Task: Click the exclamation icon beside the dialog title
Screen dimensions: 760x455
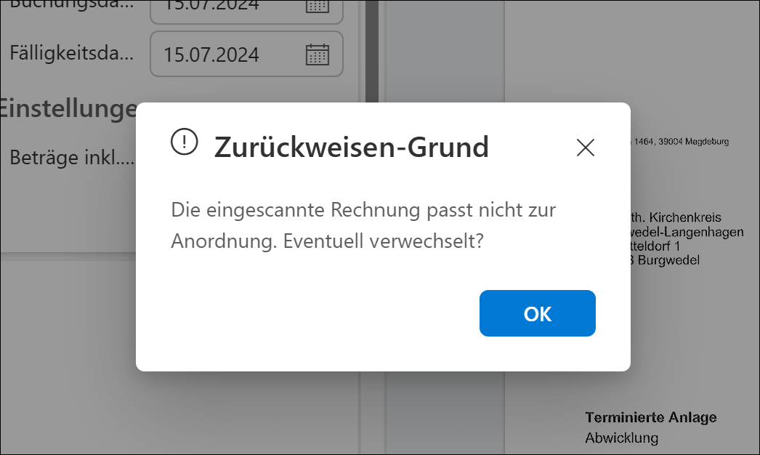Action: [185, 141]
